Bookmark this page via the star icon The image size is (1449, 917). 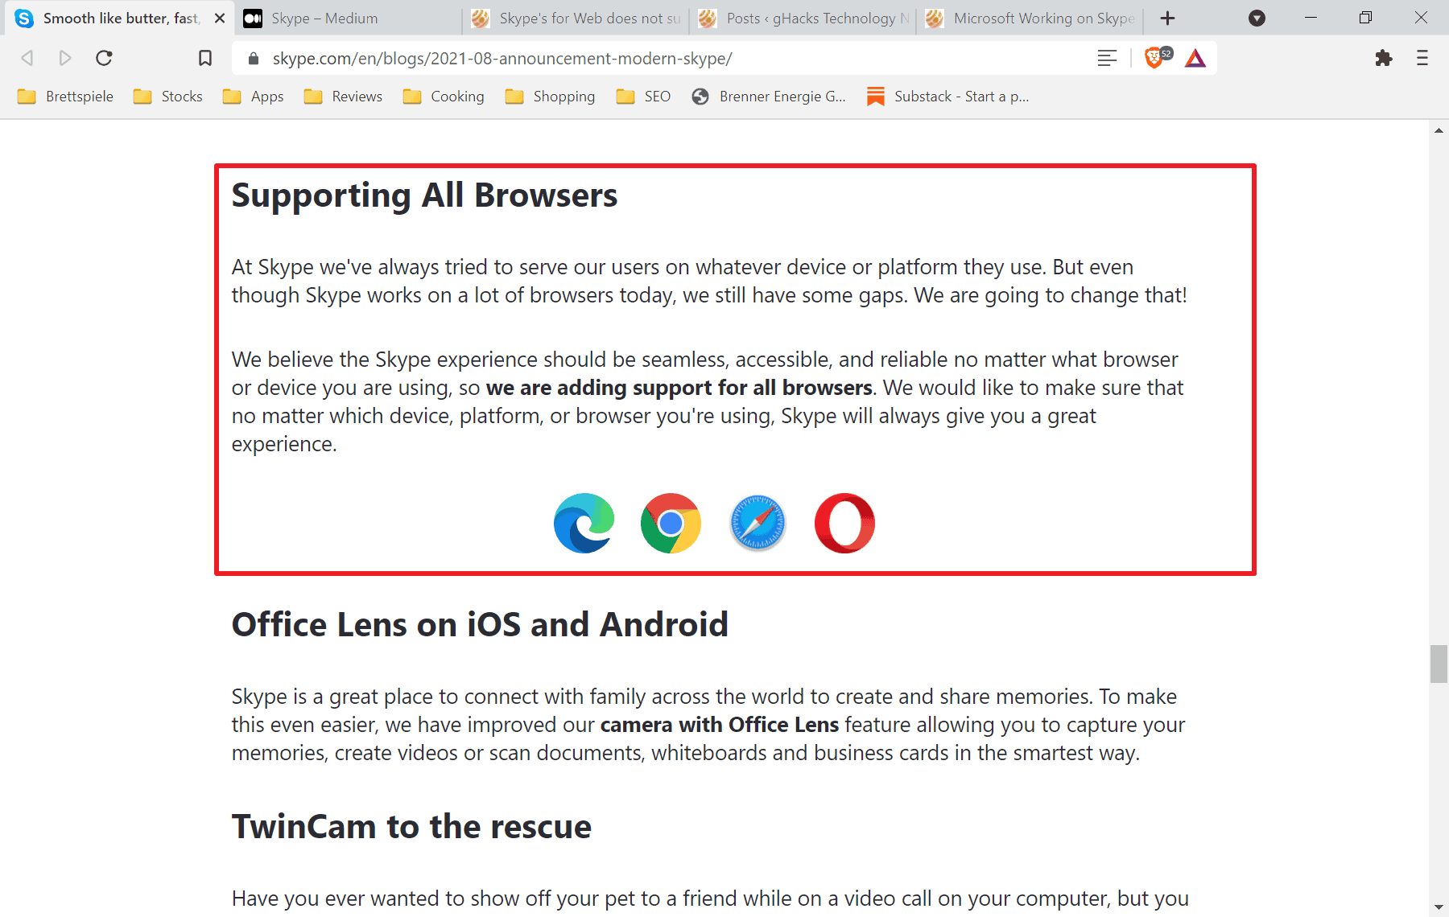(x=205, y=57)
